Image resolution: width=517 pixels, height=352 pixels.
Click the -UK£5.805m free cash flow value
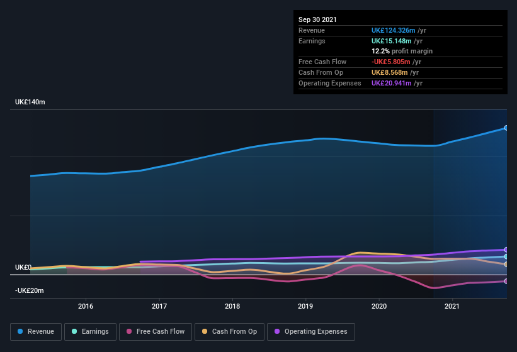pos(390,62)
